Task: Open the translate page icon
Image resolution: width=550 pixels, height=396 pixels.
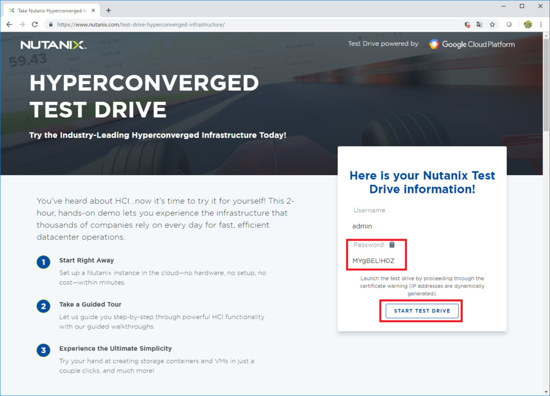Action: click(x=479, y=25)
